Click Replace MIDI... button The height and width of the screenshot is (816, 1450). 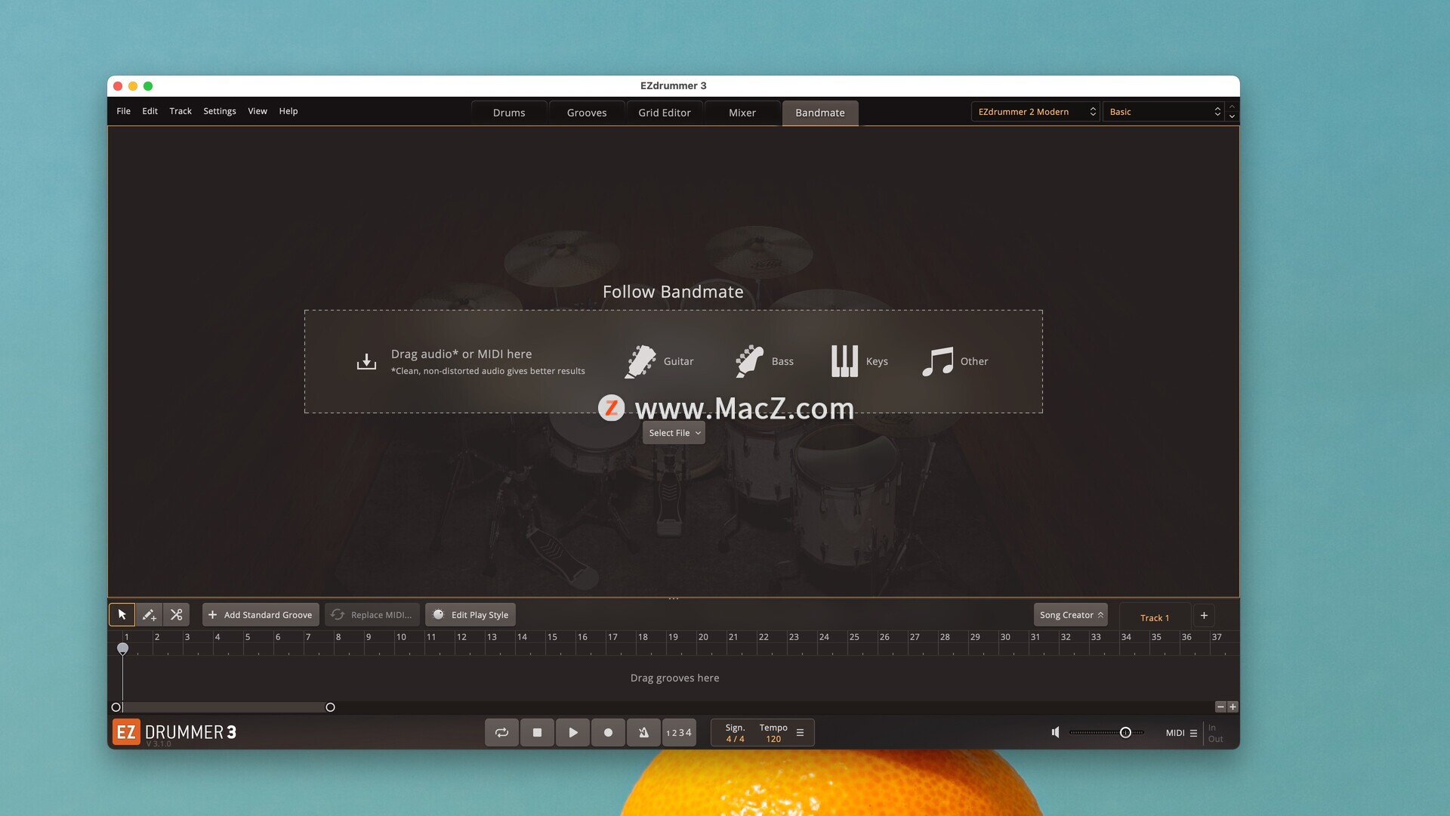point(372,615)
